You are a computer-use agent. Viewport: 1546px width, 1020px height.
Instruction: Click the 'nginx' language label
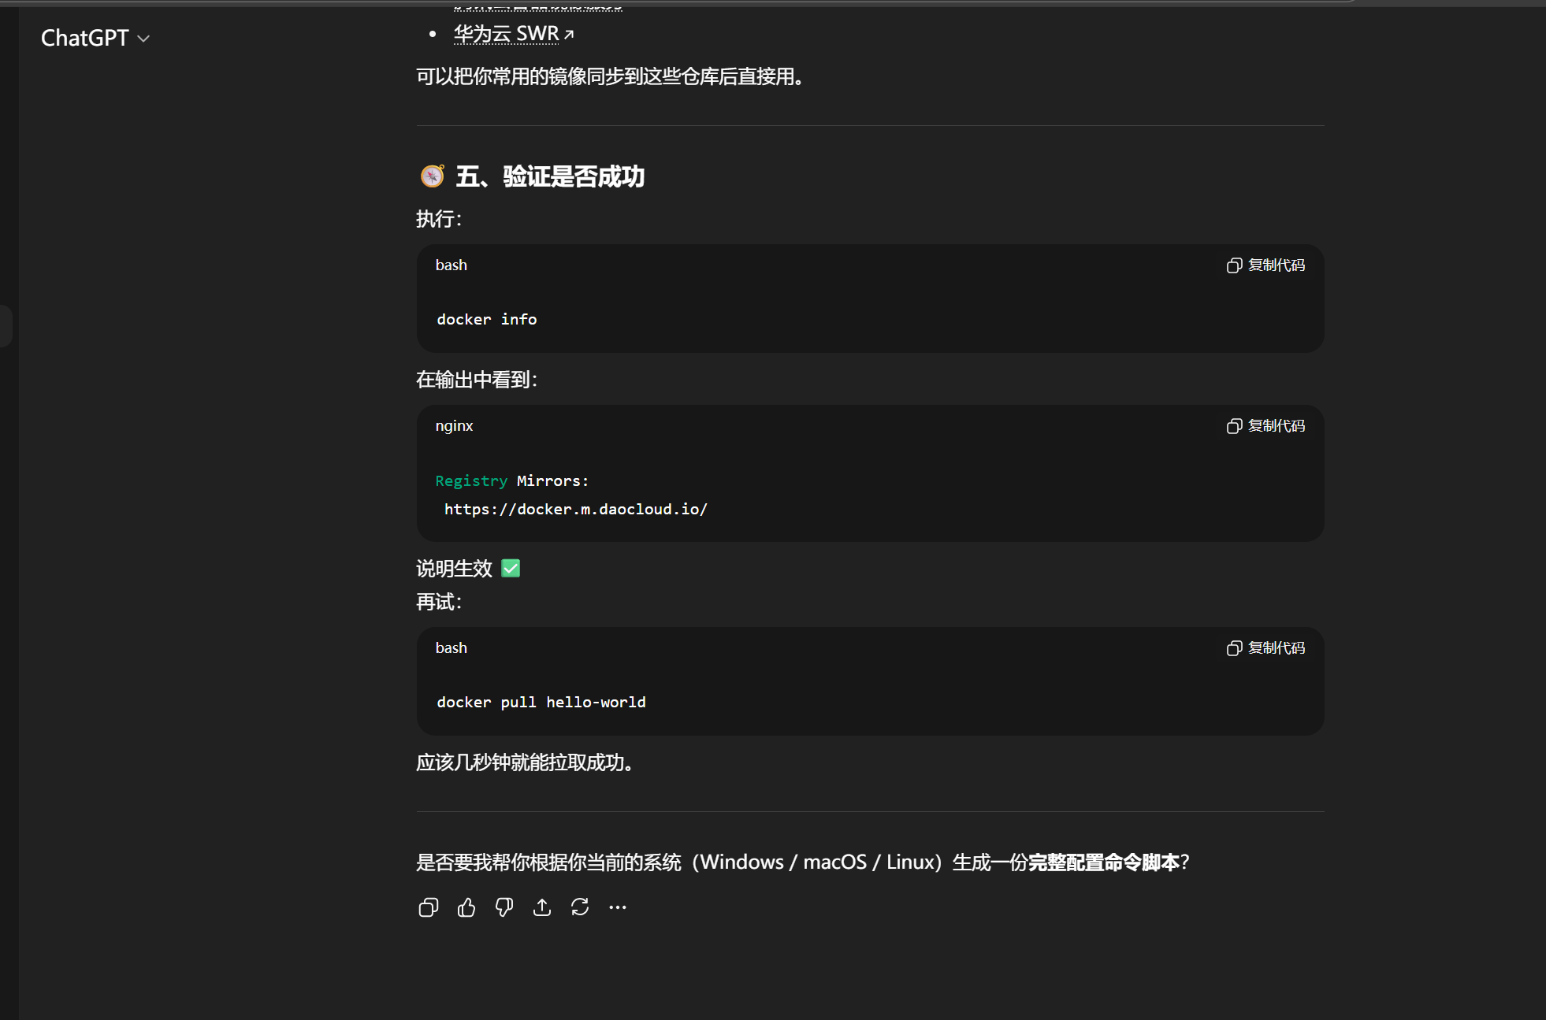[x=455, y=426]
